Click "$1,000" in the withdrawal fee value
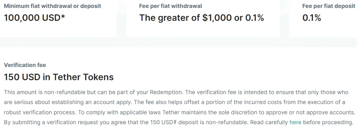 tap(217, 18)
